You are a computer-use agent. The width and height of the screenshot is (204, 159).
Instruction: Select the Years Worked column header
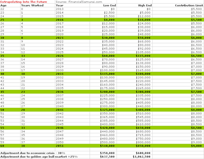(32, 5)
